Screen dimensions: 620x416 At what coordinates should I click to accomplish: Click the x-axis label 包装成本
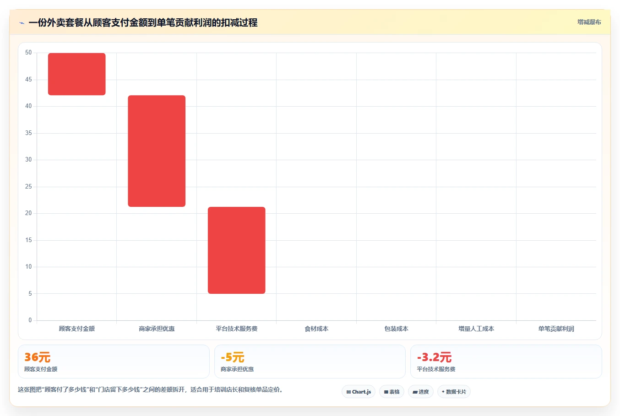[x=397, y=329]
